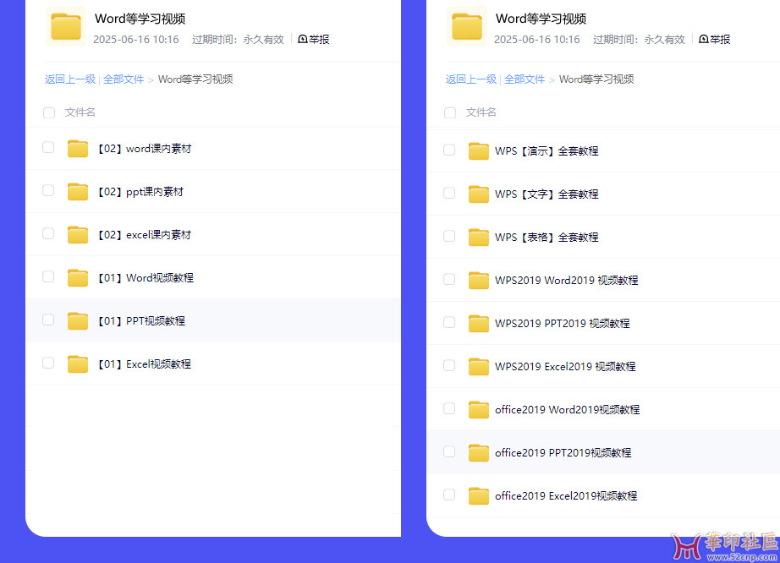This screenshot has width=780, height=563.
Task: Open folder named WPS【演示】全套教程
Action: [547, 151]
